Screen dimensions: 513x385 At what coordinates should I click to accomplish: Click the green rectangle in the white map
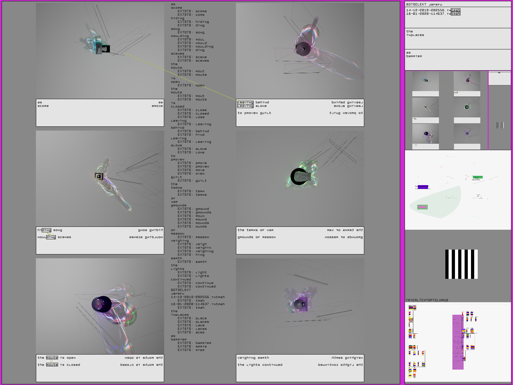coord(478,177)
